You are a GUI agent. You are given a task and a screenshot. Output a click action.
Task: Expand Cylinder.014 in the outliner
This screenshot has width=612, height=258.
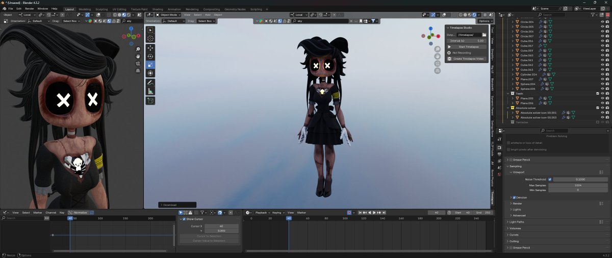point(513,74)
